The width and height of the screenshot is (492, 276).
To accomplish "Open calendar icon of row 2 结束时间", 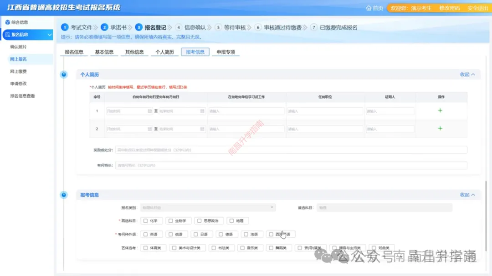I will pyautogui.click(x=202, y=129).
